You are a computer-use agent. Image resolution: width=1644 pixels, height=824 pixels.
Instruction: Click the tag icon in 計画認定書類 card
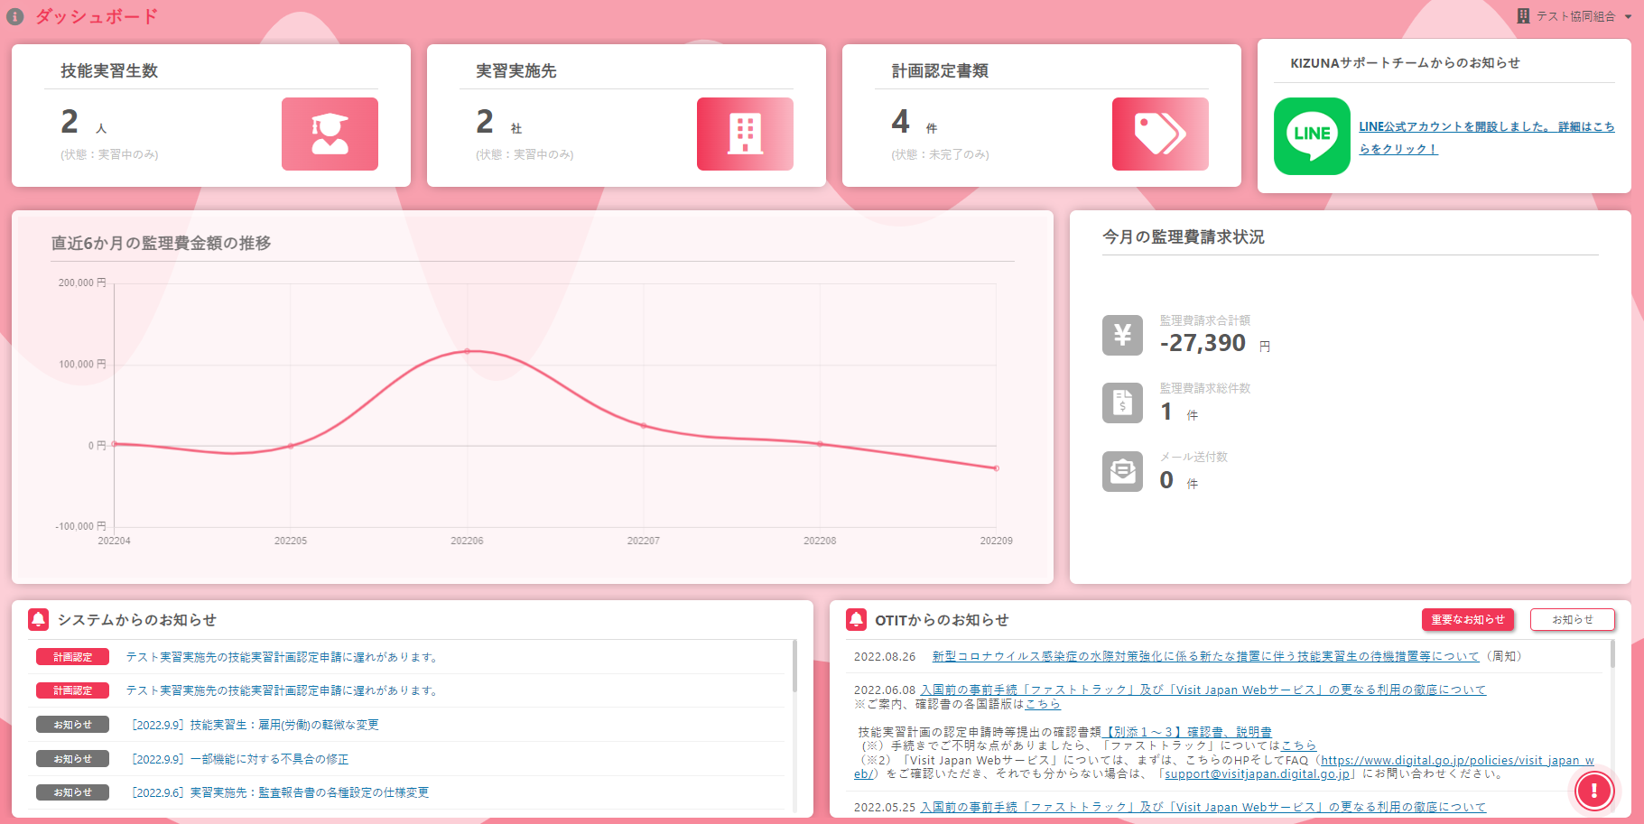pos(1160,134)
